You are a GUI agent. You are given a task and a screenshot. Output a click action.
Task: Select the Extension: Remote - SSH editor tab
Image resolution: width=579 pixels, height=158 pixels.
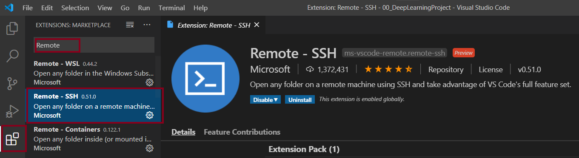pyautogui.click(x=213, y=25)
